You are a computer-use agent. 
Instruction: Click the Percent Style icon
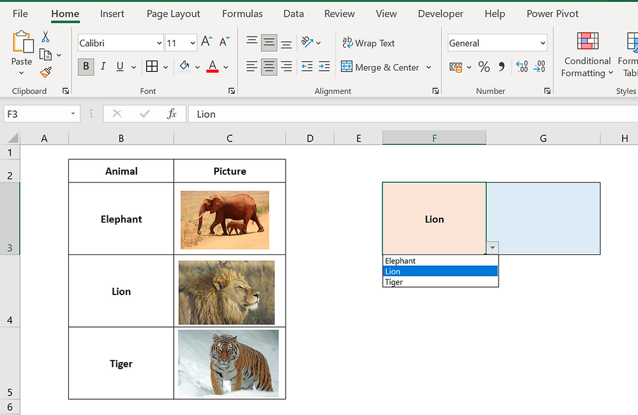pyautogui.click(x=484, y=66)
